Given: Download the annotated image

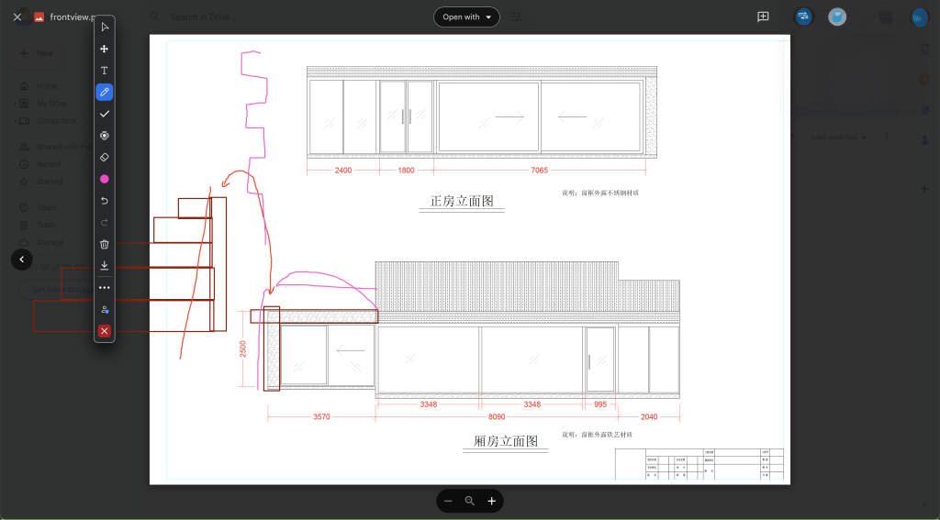Looking at the screenshot, I should [105, 266].
